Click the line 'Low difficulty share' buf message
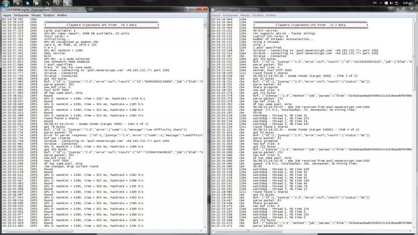 pos(115,130)
